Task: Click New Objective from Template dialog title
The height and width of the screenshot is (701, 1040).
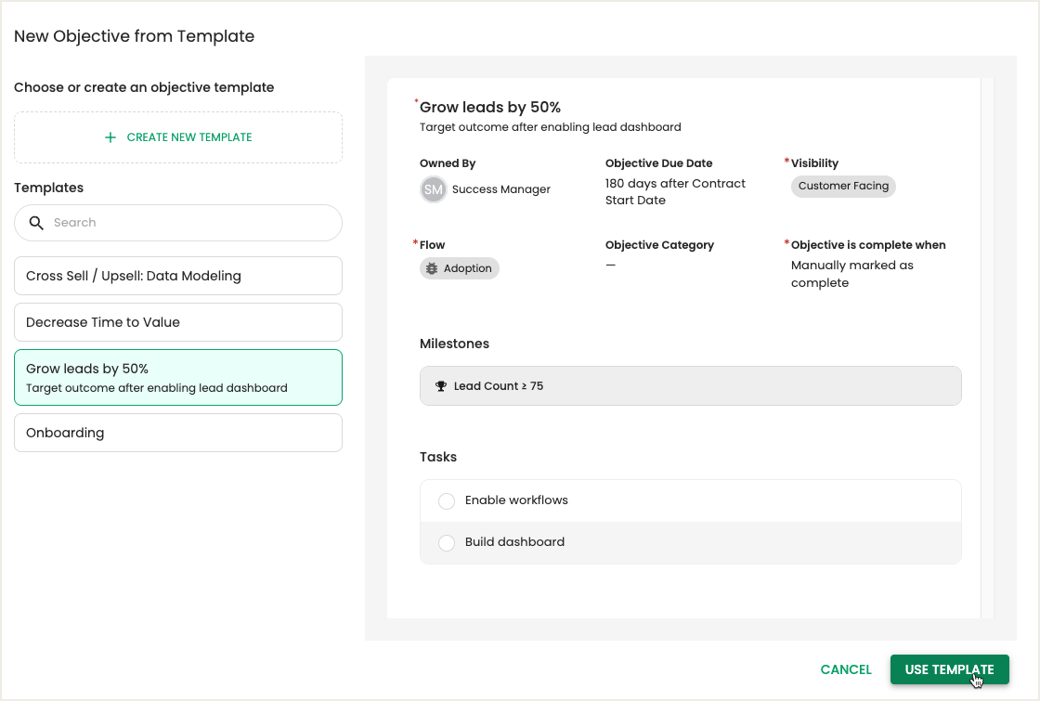Action: coord(134,36)
